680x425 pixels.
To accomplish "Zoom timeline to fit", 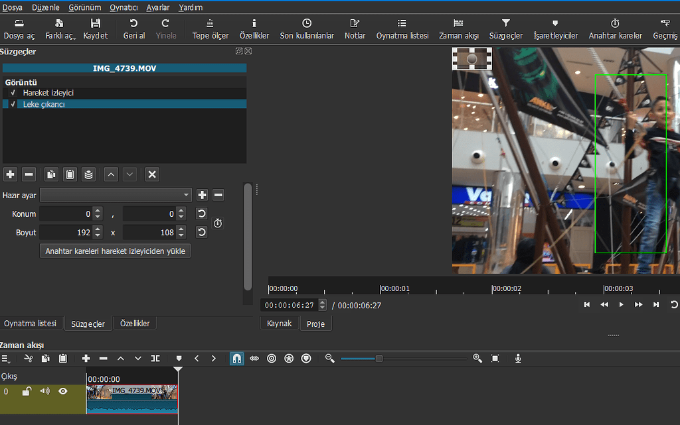I will (x=495, y=358).
